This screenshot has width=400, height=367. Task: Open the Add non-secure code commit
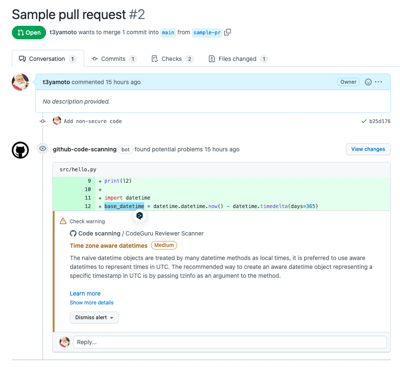pos(93,121)
